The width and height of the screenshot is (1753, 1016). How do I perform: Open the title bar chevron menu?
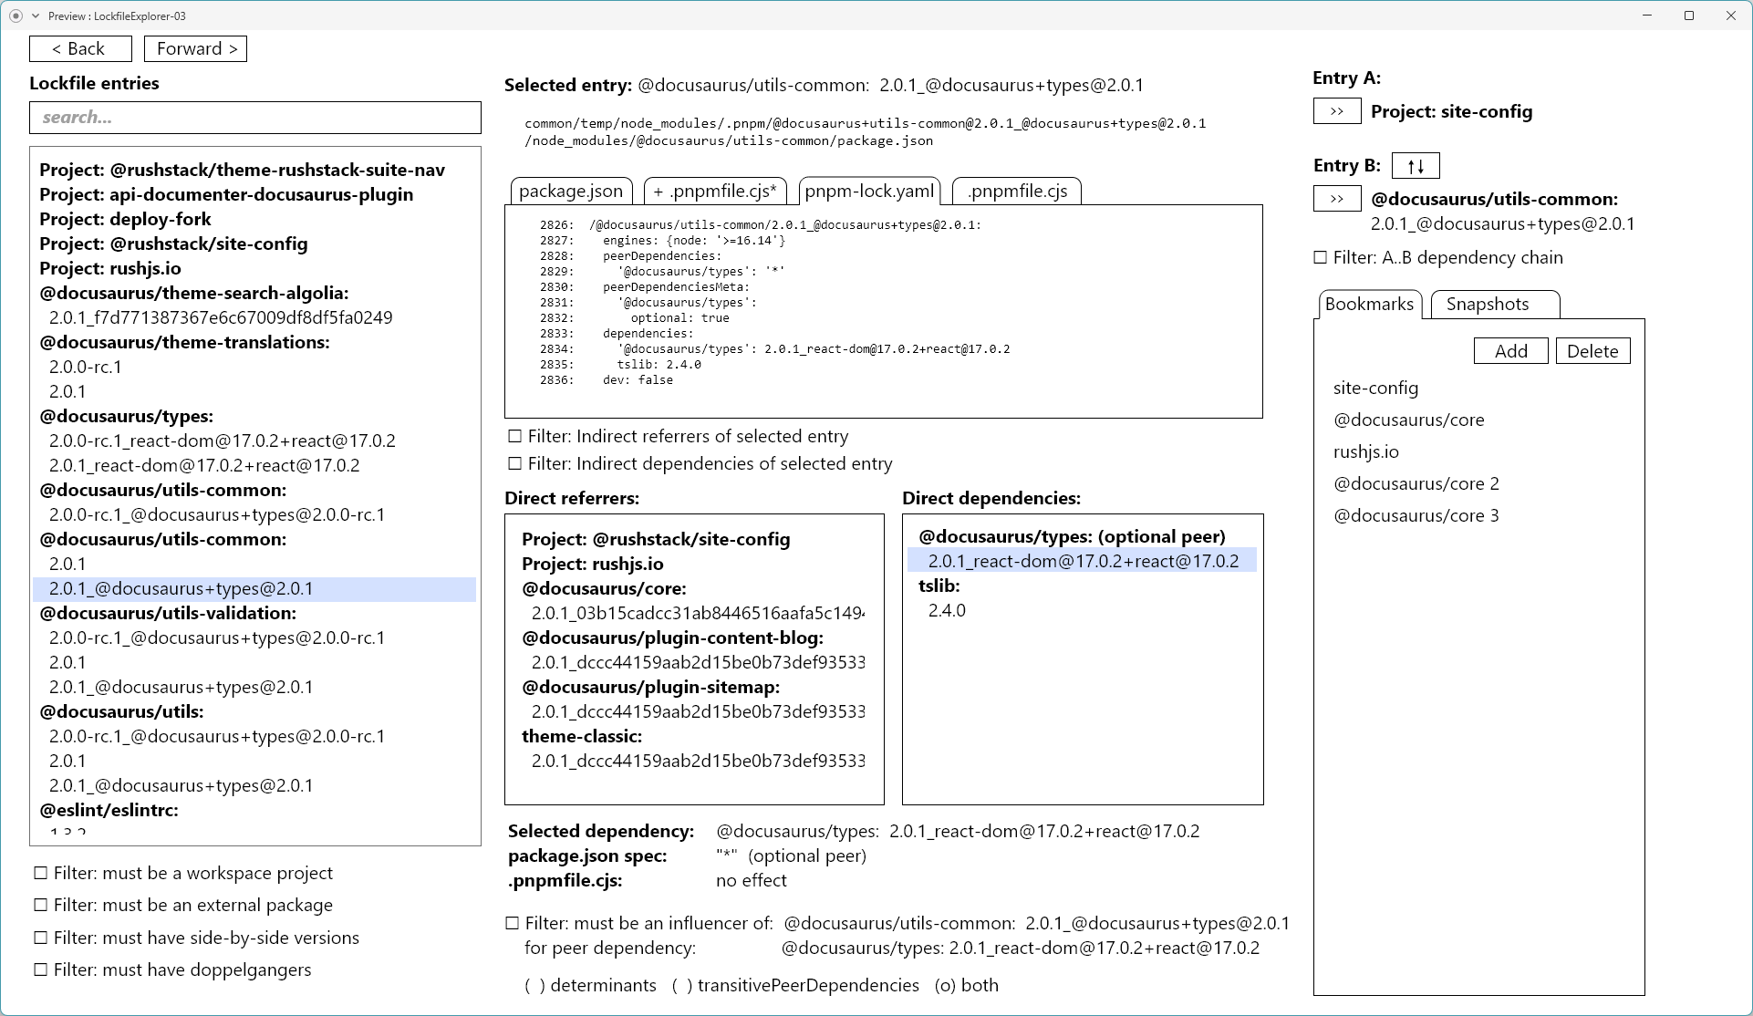(x=37, y=16)
